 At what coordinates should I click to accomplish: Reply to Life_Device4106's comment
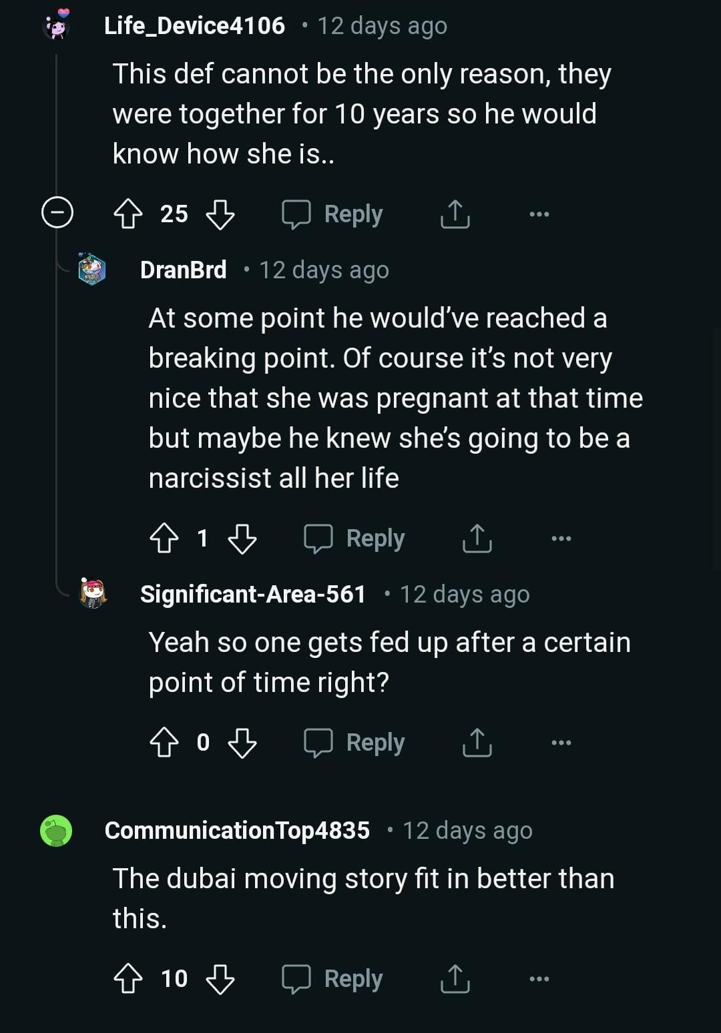click(333, 214)
